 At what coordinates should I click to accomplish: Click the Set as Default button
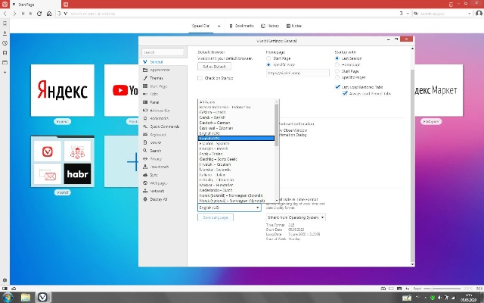pyautogui.click(x=213, y=67)
